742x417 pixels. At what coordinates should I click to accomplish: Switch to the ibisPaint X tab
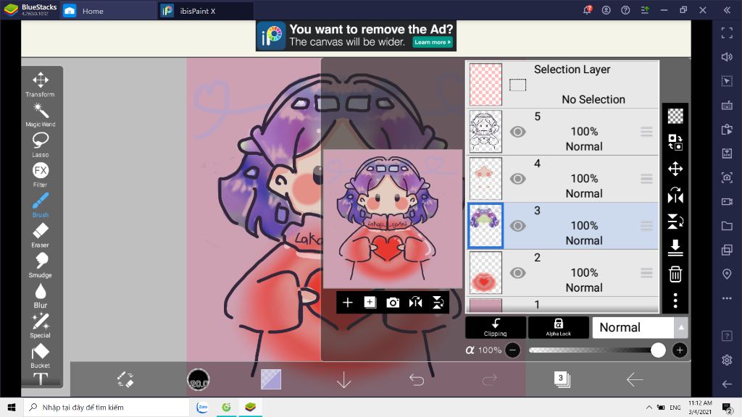pyautogui.click(x=206, y=10)
